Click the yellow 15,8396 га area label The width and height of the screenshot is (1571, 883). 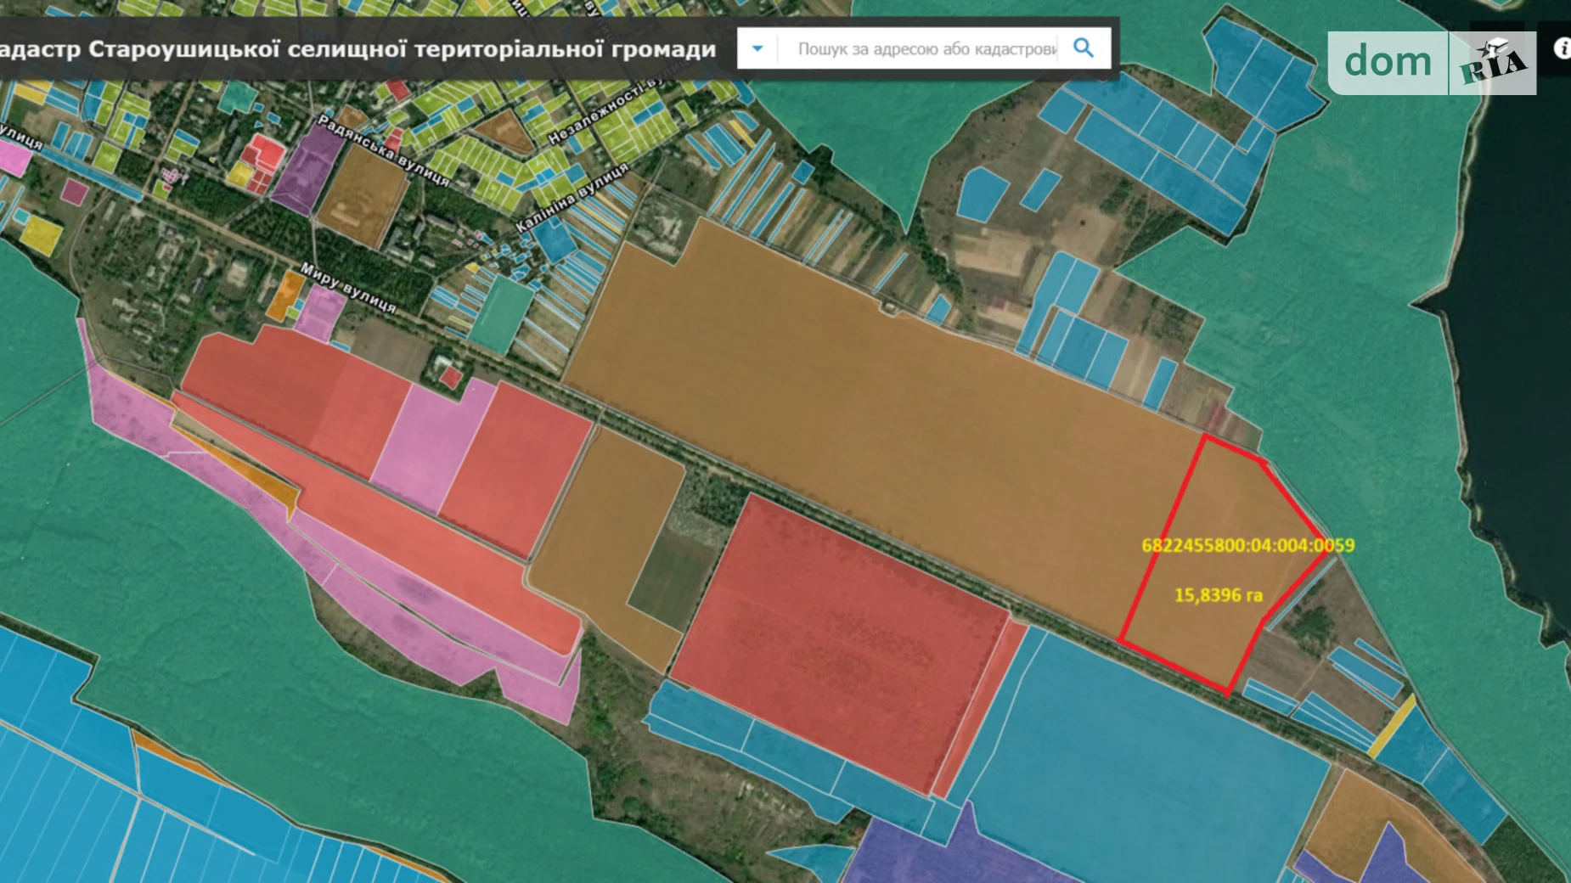[x=1218, y=595]
